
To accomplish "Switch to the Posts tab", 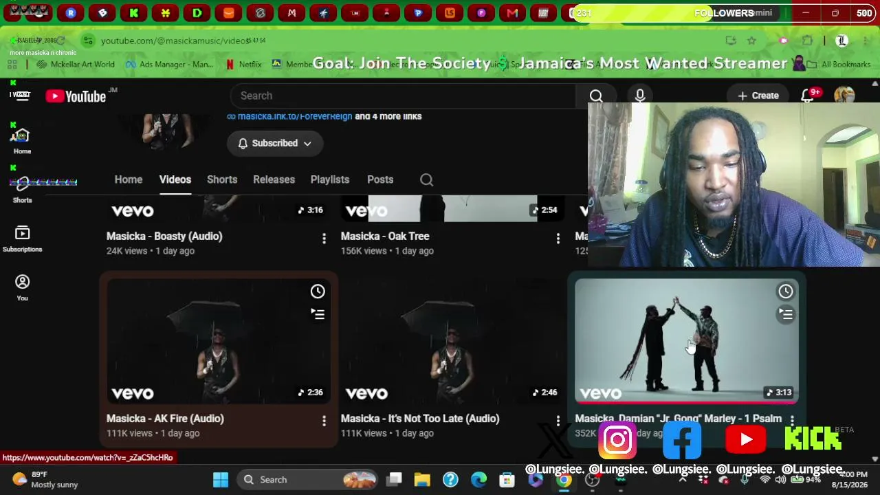I will click(380, 179).
